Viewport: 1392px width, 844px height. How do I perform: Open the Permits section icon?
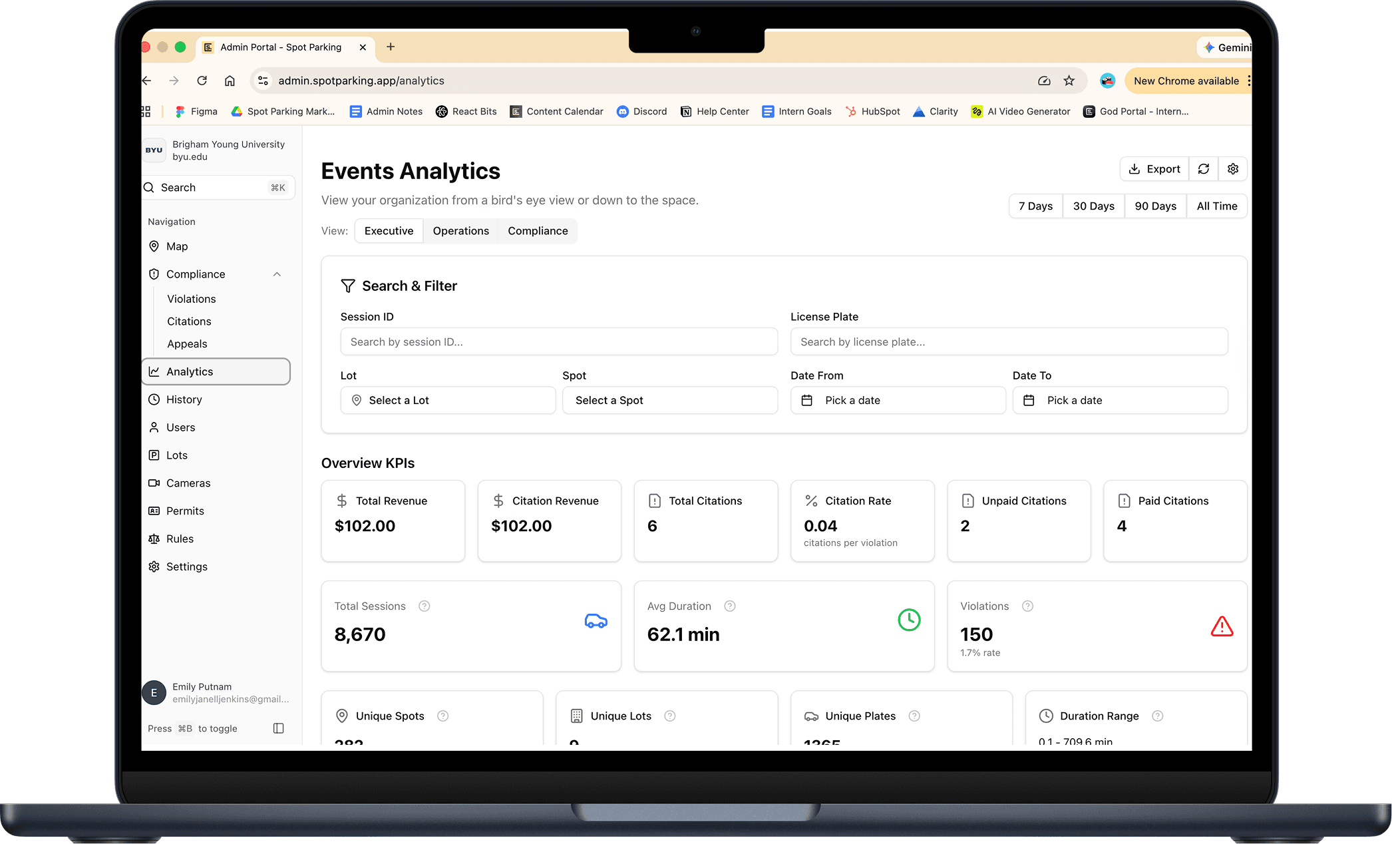[x=154, y=511]
